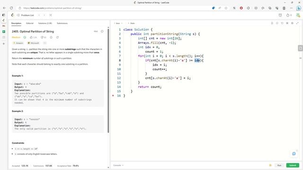Image resolution: width=303 pixels, height=170 pixels.
Task: Click the editor bookmark icon
Action: click(x=272, y=23)
